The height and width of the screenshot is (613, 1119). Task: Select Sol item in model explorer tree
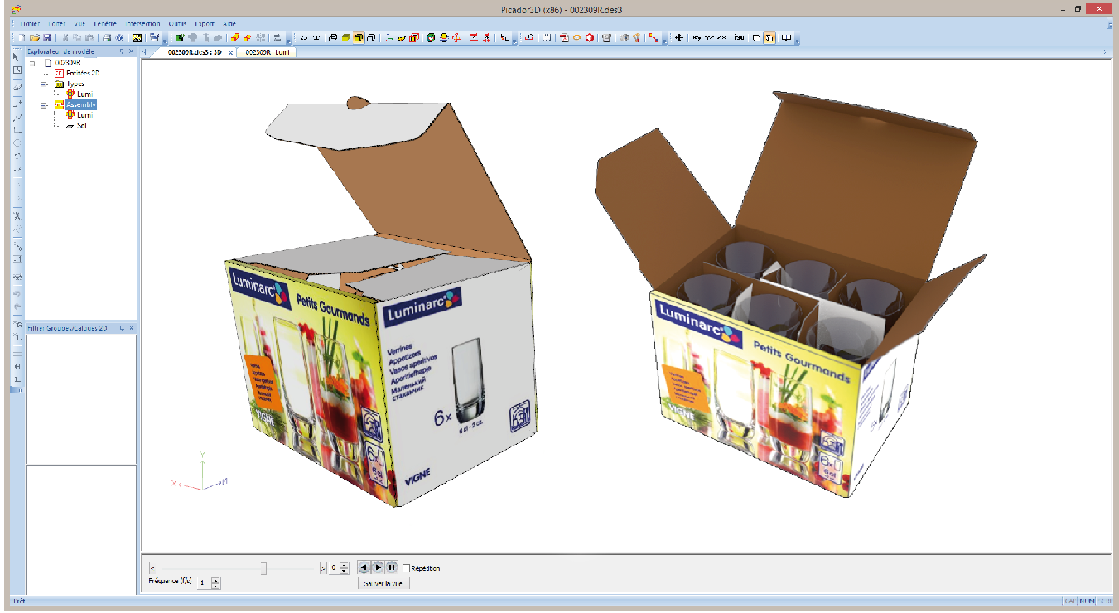(x=81, y=126)
